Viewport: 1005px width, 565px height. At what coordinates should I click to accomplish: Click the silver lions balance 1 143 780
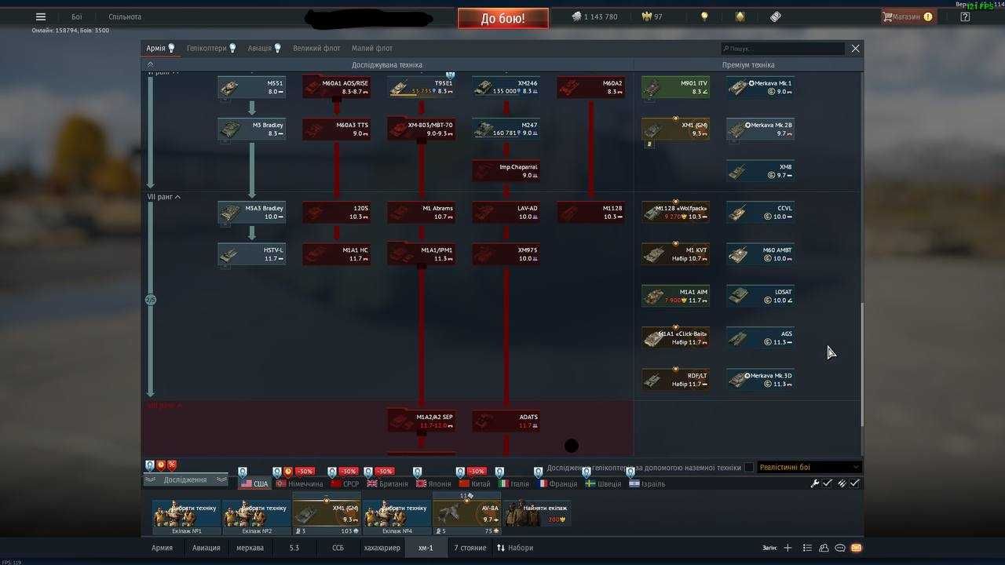click(x=595, y=16)
